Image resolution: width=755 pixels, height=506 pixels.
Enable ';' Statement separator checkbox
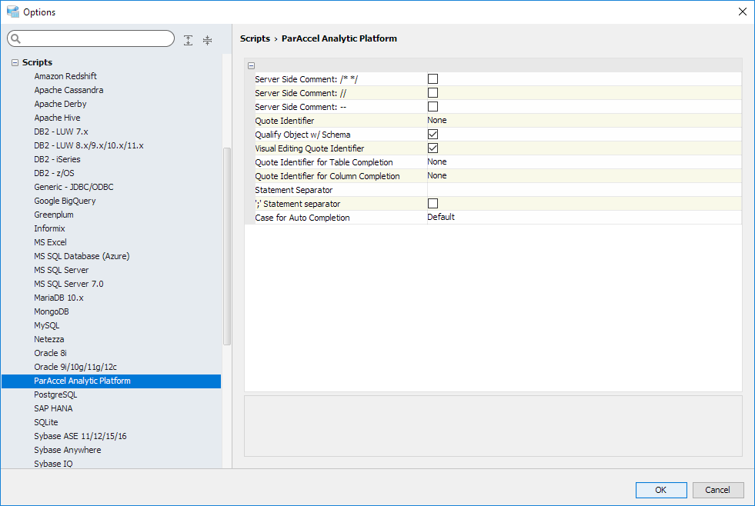(433, 203)
